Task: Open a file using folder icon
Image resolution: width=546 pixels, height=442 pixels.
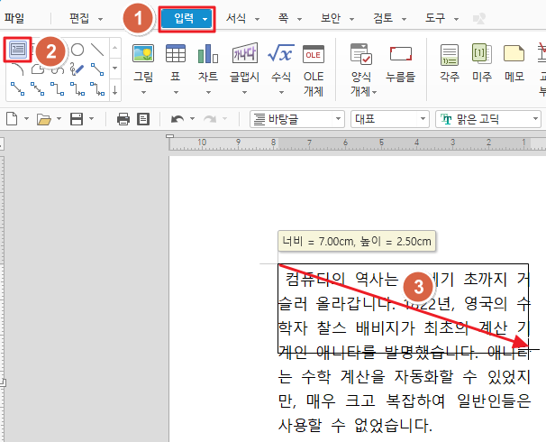Action: [44, 120]
